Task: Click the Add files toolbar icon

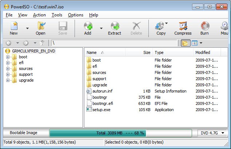Action: point(88,28)
